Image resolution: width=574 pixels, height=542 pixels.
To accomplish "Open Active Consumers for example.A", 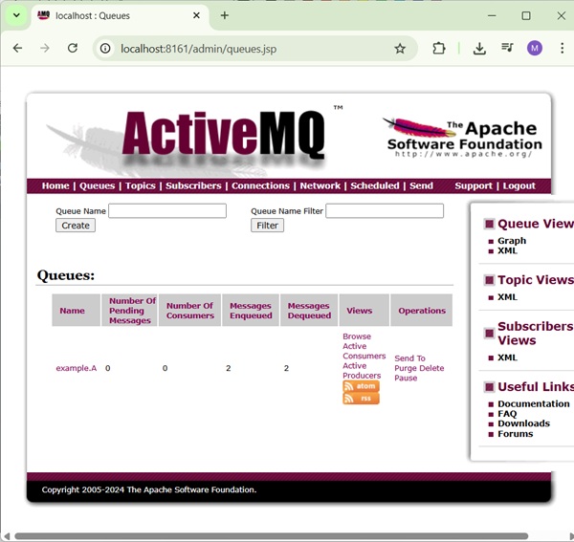I will tap(364, 351).
